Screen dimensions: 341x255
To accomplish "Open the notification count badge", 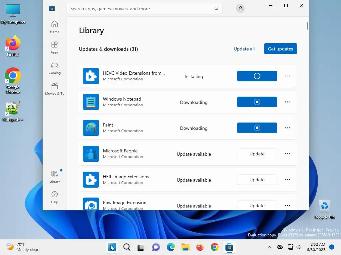I will click(332, 247).
